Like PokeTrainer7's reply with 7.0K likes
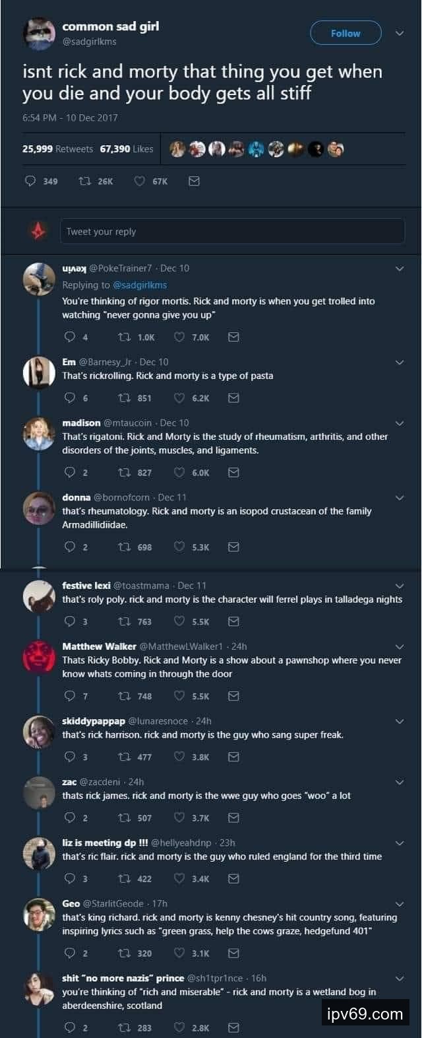This screenshot has width=422, height=1038. pos(179,337)
